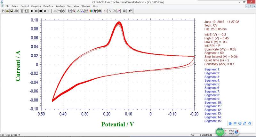Screen dimensions: 256x137
Task: Click the smiley face input toolbar icon
Action: click(x=240, y=123)
